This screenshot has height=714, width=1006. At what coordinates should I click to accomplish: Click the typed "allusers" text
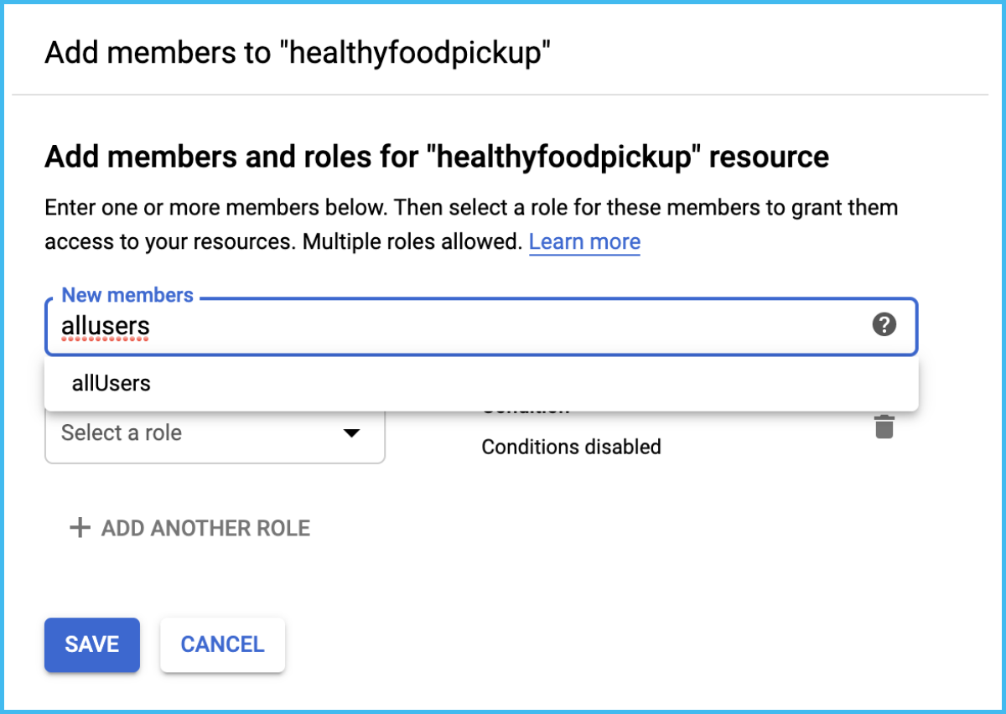(106, 326)
